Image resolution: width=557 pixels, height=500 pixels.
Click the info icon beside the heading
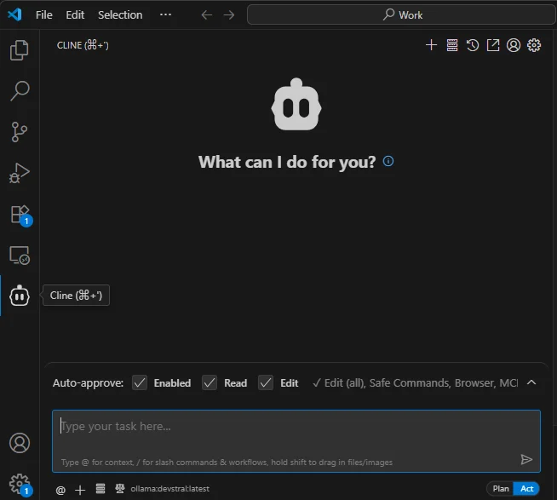click(388, 161)
